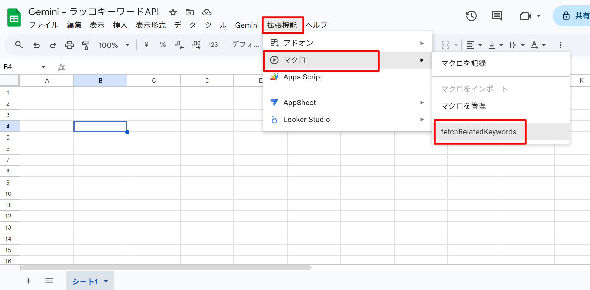Image resolution: width=590 pixels, height=290 pixels.
Task: Redo the last action
Action: [53, 45]
